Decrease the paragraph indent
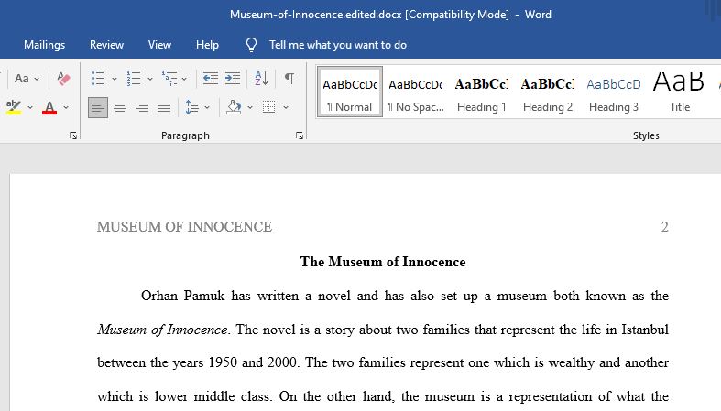 click(211, 79)
